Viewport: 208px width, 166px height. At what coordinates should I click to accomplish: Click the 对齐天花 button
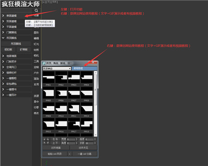pyautogui.click(x=83, y=148)
